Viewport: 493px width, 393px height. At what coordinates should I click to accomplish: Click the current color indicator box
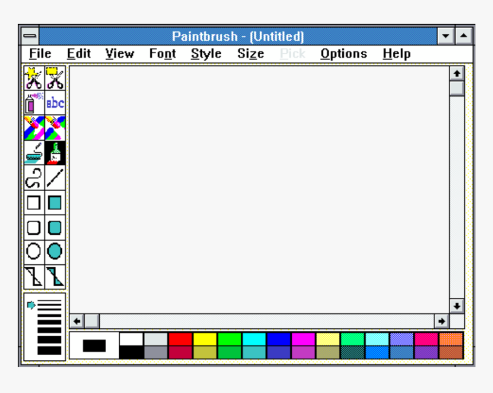(x=94, y=346)
